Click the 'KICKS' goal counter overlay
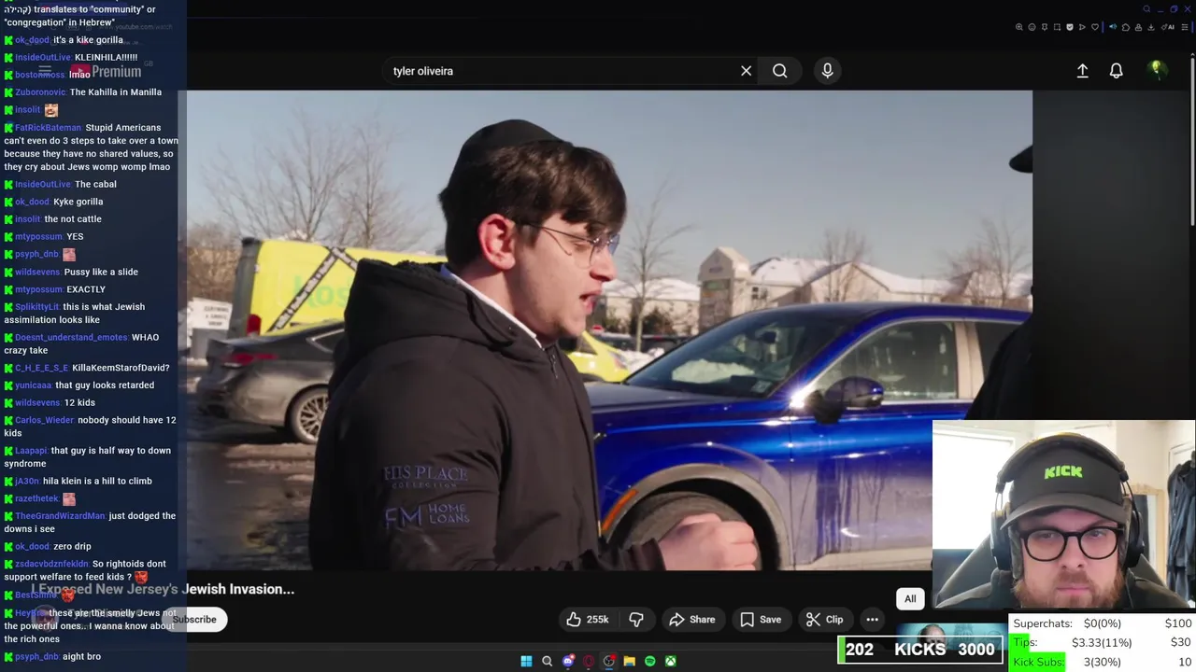The image size is (1196, 672). coord(919,650)
